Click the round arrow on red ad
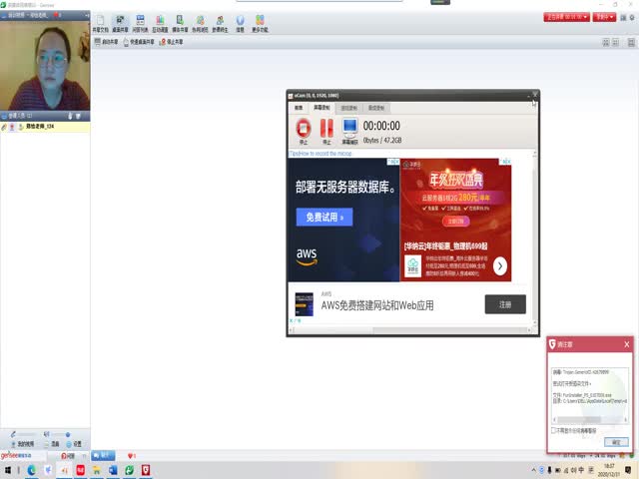Screen dimensions: 639x479 [x=500, y=266]
